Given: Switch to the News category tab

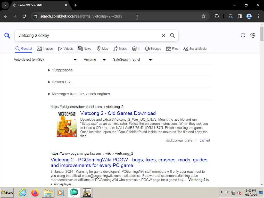Looking at the screenshot, I should tap(84, 49).
